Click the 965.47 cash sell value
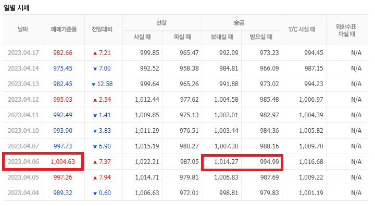This screenshot has width=375, height=206. tap(189, 52)
